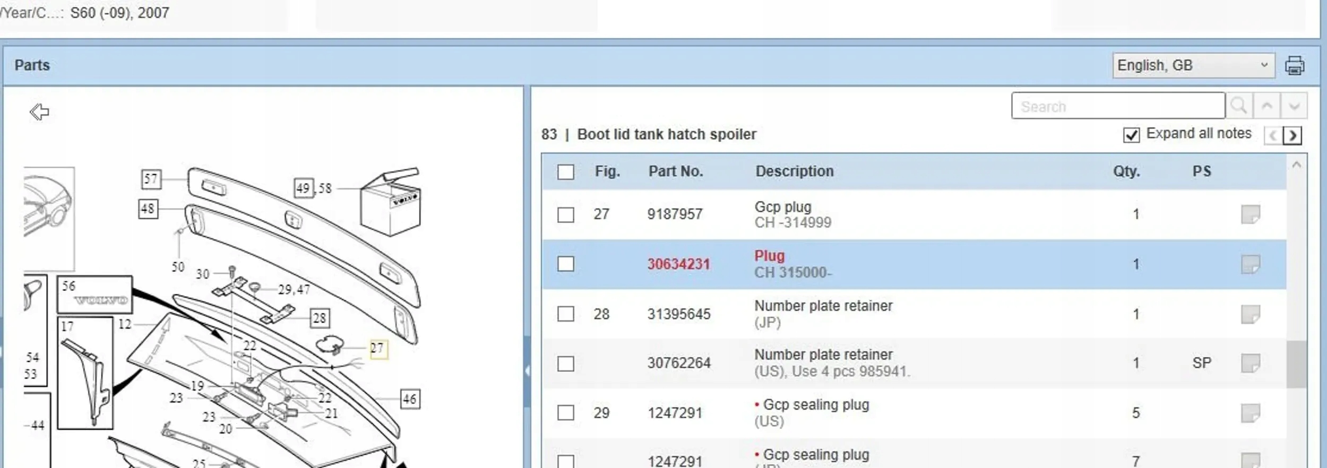Viewport: 1327px width, 468px height.
Task: Collapse the diagram panel with the splitter handle
Action: (x=527, y=371)
